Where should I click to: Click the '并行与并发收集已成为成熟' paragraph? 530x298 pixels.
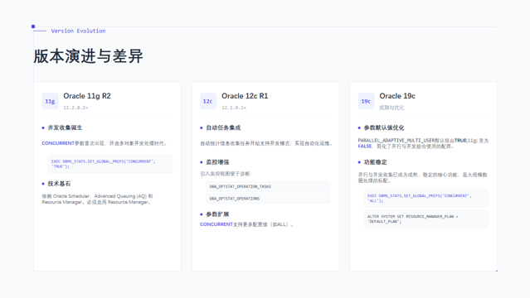pos(423,177)
